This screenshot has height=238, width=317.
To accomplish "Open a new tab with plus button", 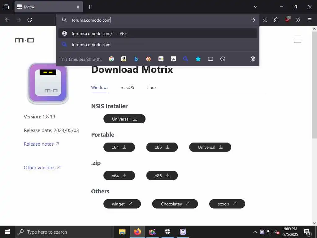I will (89, 7).
